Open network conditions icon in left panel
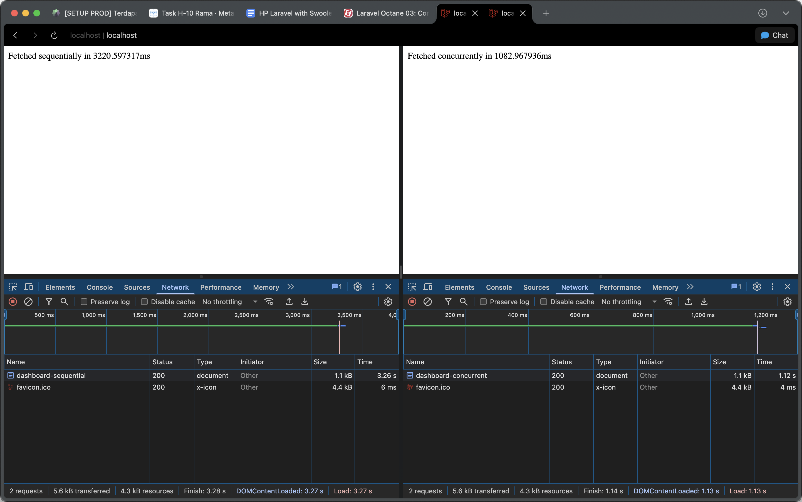The image size is (802, 502). click(x=269, y=302)
